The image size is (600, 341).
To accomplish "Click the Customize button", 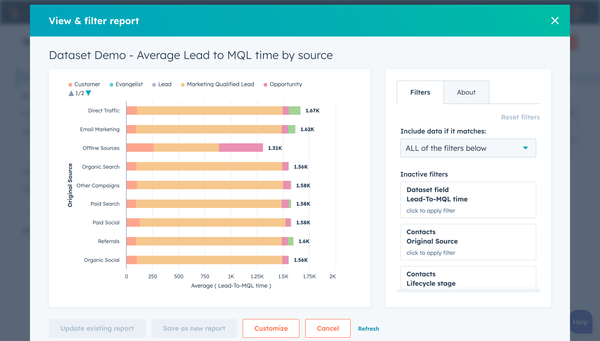I will (271, 328).
